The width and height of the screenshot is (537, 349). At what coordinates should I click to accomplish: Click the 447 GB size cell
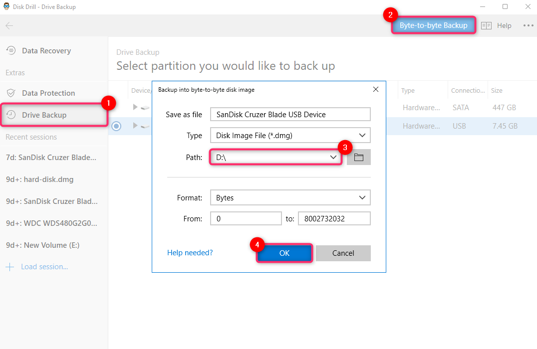[x=504, y=107]
